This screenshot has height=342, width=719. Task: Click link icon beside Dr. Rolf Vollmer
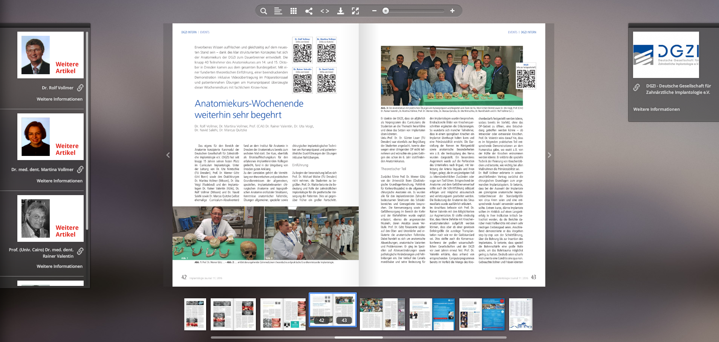point(80,88)
